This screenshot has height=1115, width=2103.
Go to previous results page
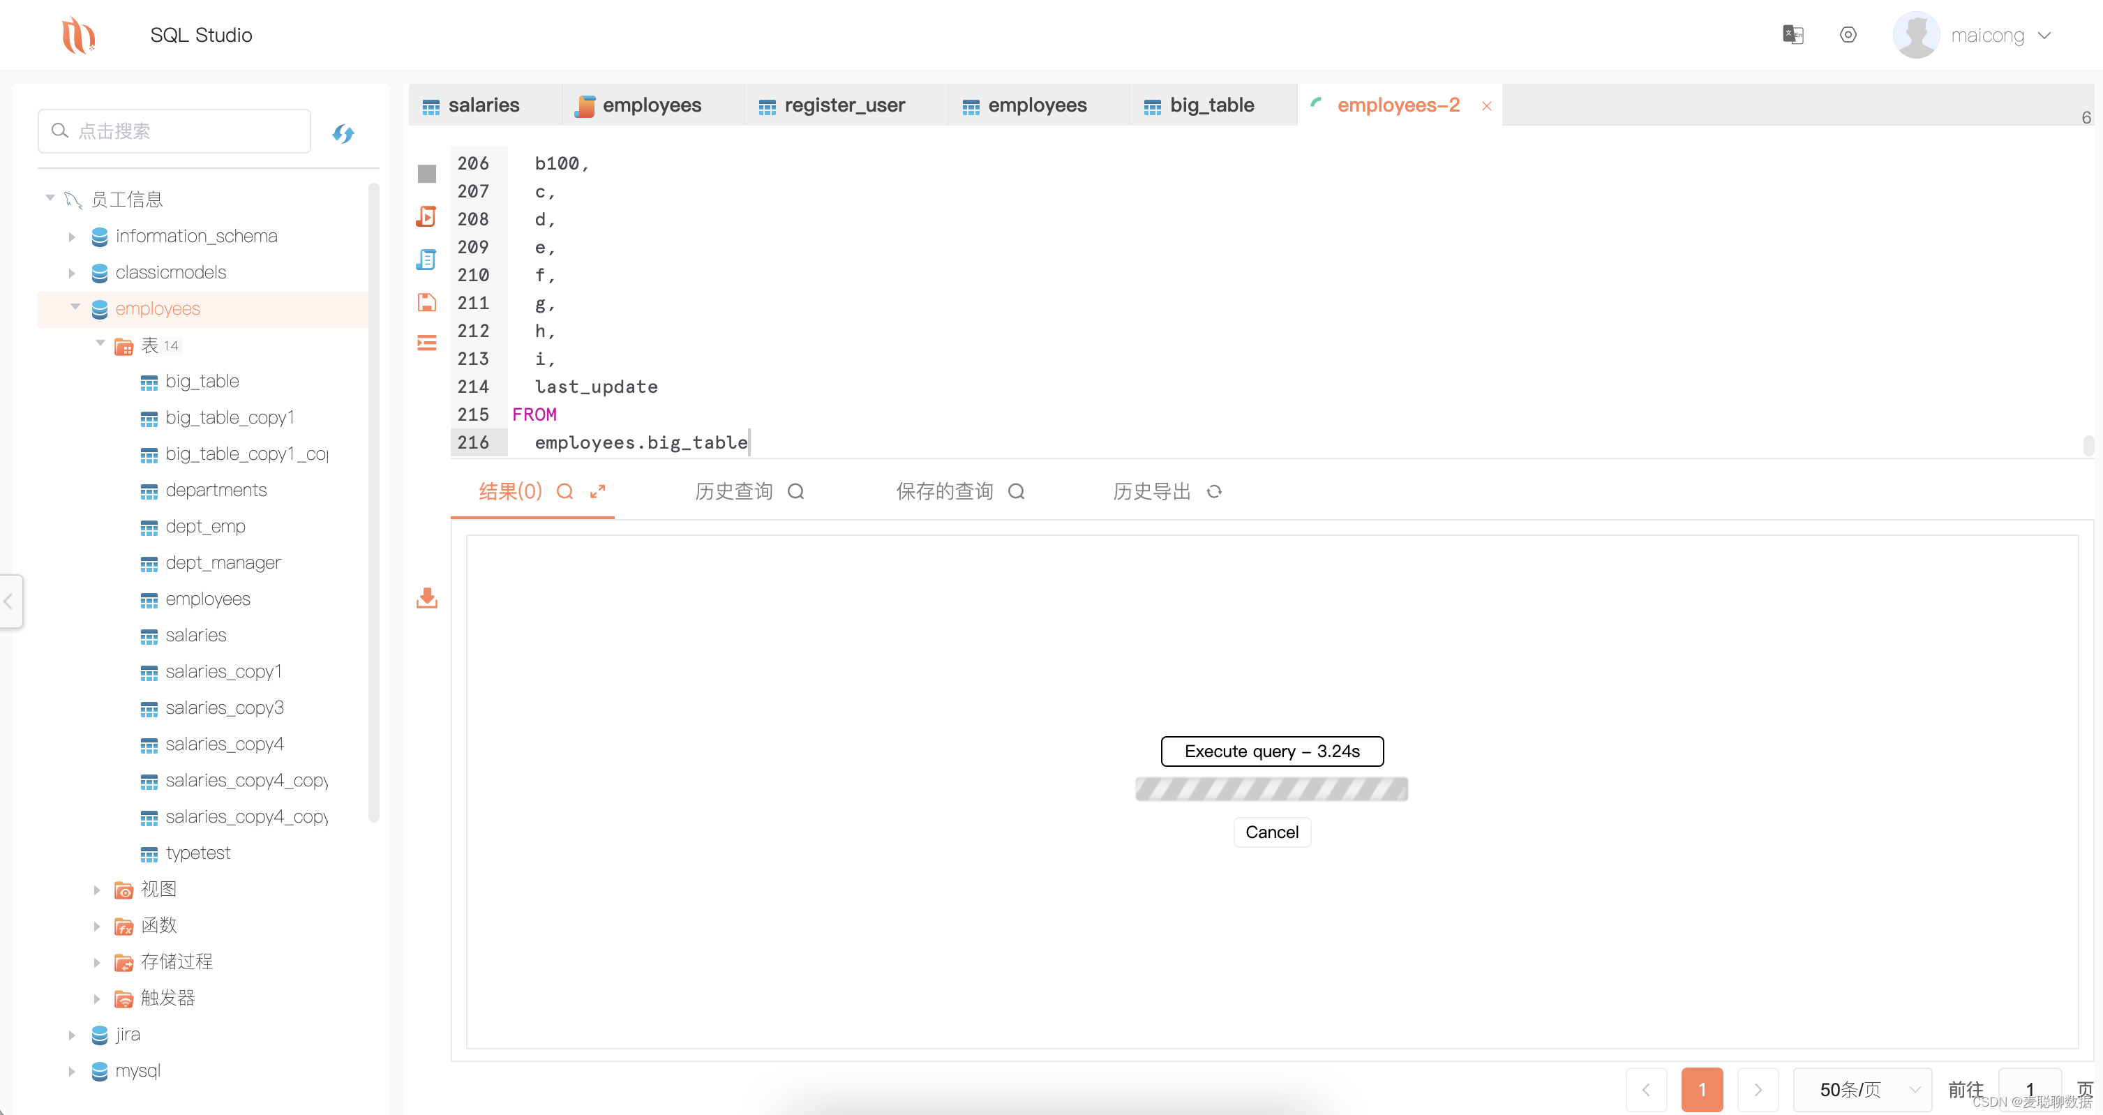click(x=1646, y=1089)
